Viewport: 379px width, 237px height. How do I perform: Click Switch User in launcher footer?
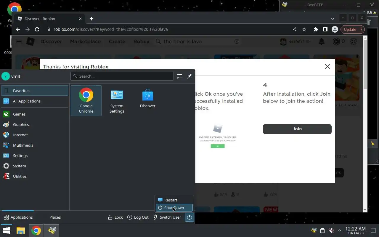(x=167, y=217)
